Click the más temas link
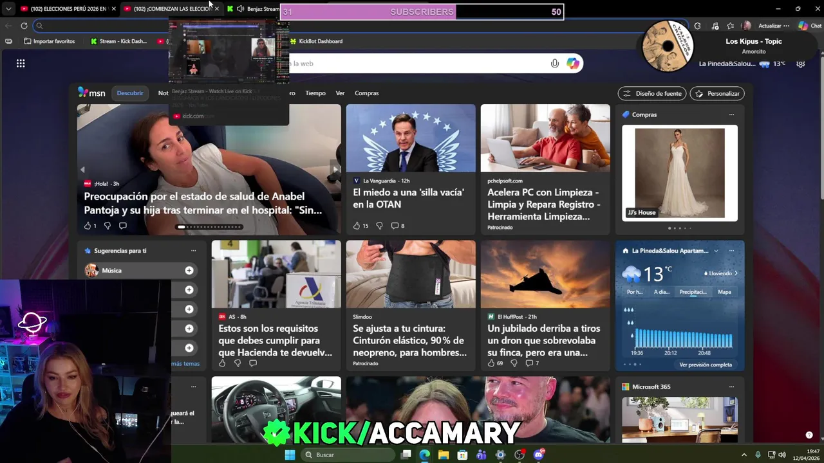The height and width of the screenshot is (463, 824). click(x=185, y=363)
